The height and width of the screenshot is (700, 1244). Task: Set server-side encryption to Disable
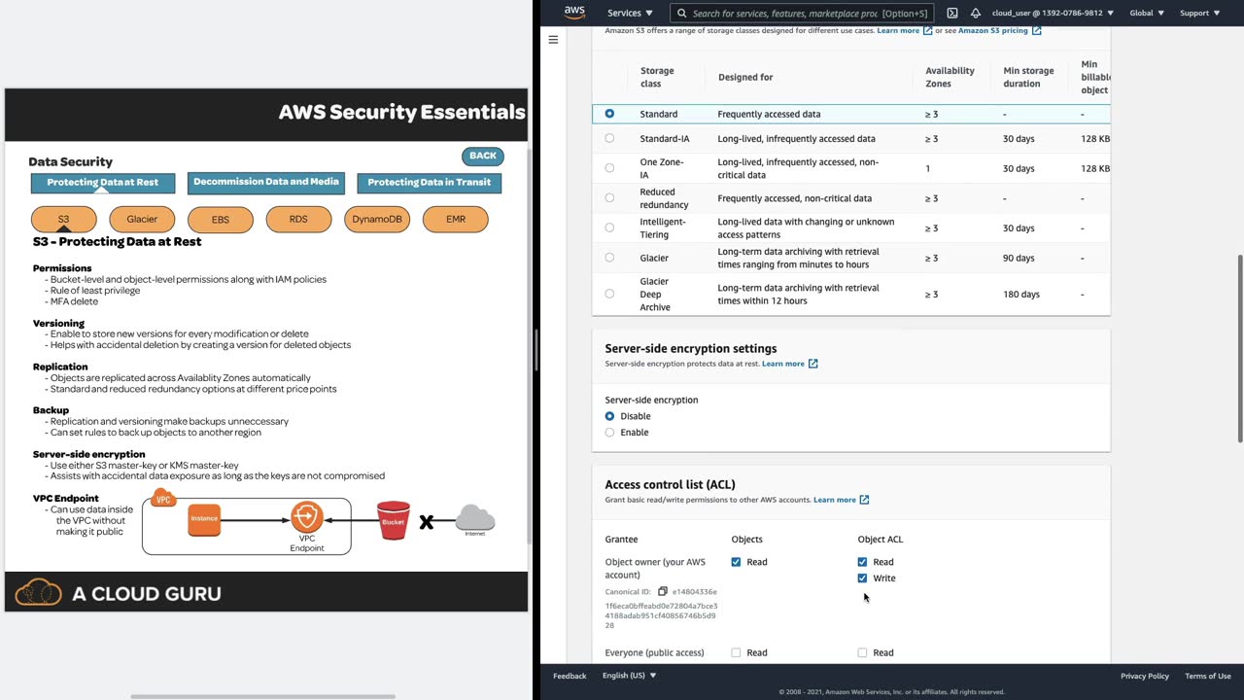[609, 416]
